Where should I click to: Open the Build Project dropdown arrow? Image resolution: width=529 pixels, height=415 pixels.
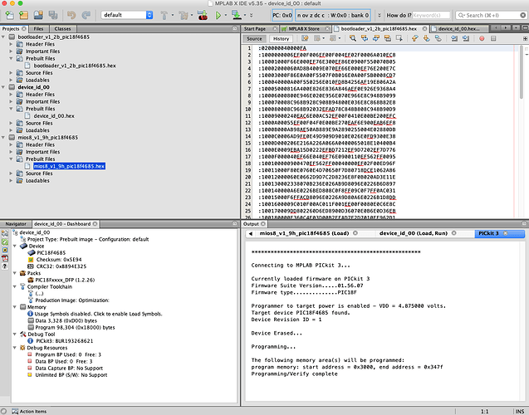click(173, 15)
